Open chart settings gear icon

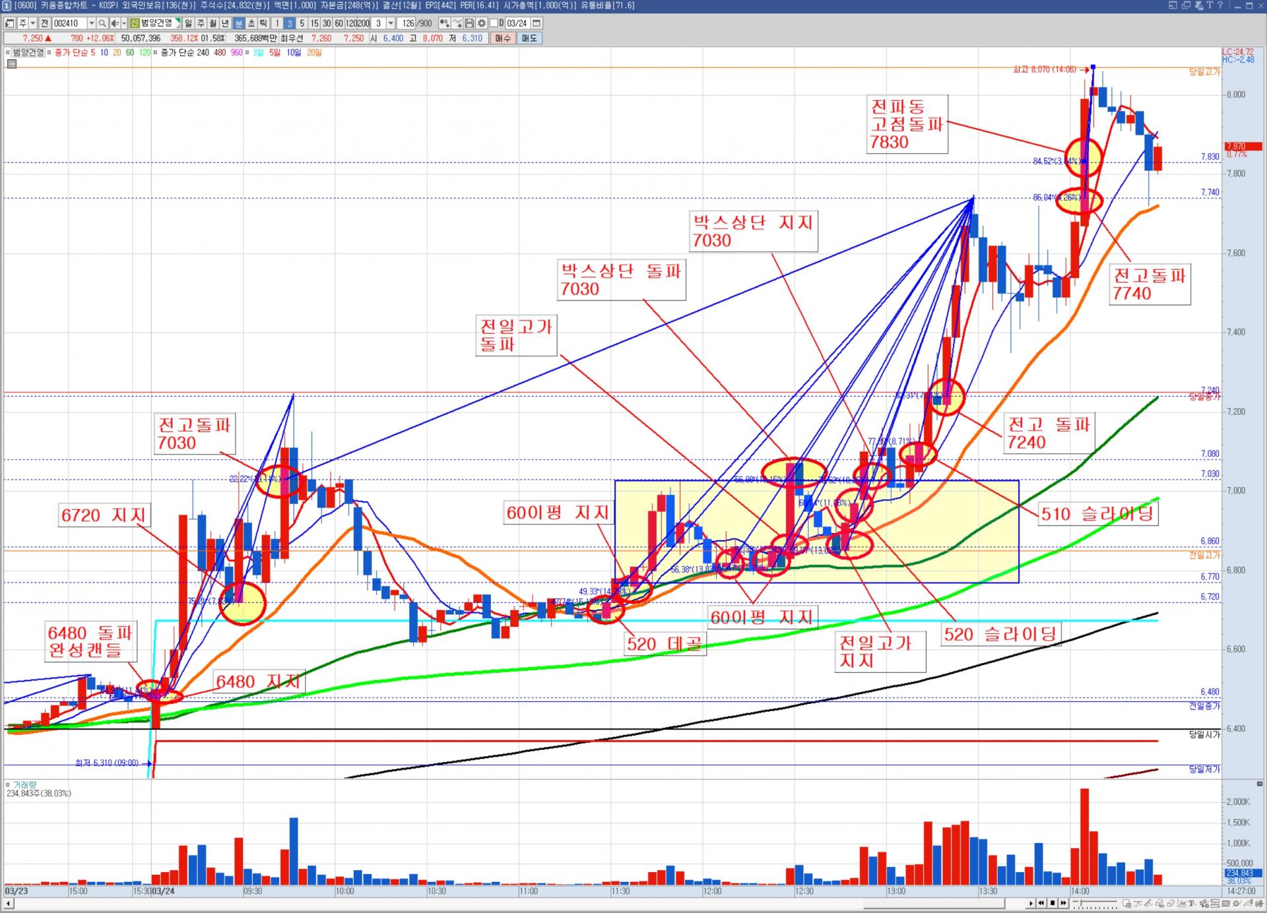[x=482, y=23]
